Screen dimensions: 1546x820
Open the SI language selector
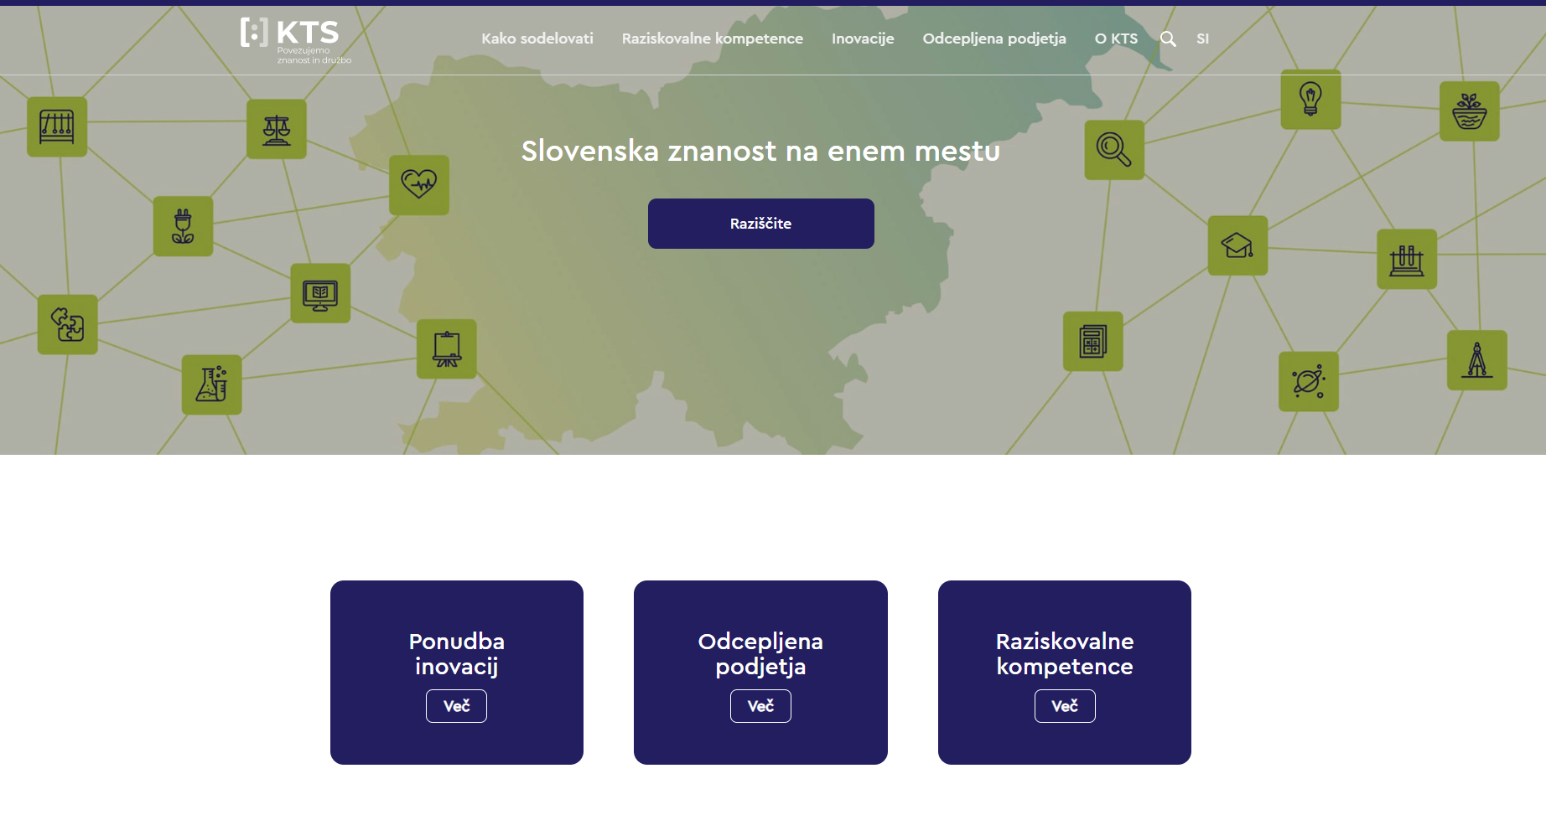pyautogui.click(x=1202, y=39)
